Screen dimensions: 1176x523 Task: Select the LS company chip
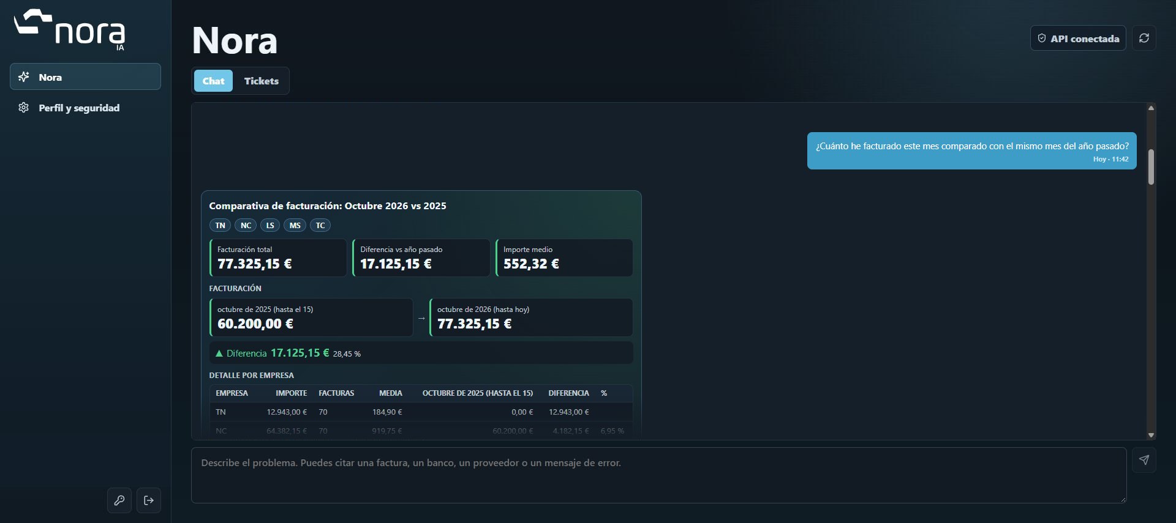pyautogui.click(x=270, y=225)
